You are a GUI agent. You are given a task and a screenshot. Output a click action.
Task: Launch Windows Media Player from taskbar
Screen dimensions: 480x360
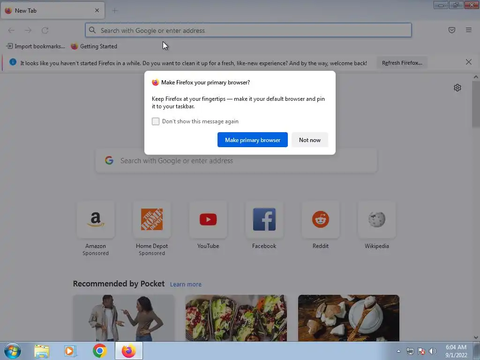pyautogui.click(x=70, y=351)
